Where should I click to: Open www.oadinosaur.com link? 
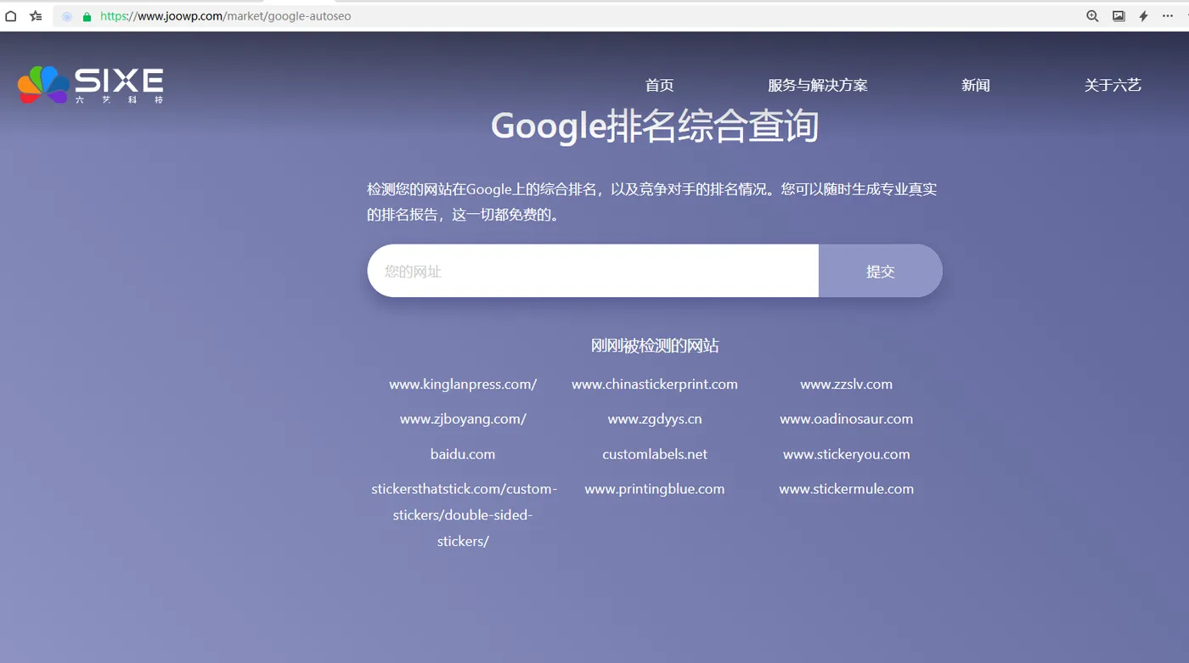click(847, 419)
